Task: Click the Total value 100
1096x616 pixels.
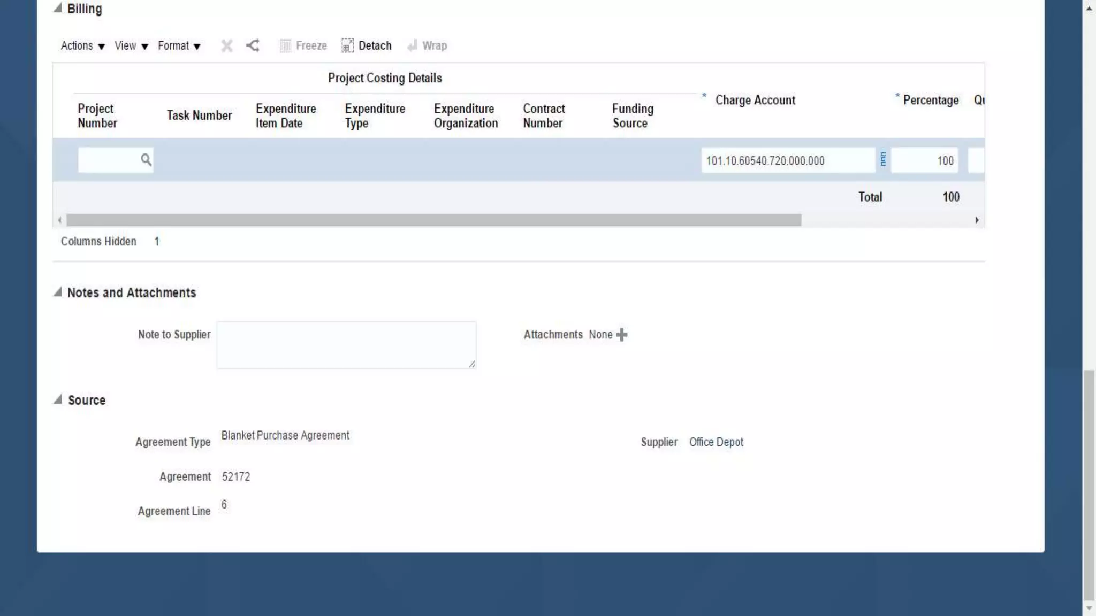Action: 951,197
